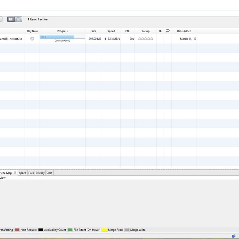
Task: Sort by Progress column header
Action: click(62, 31)
